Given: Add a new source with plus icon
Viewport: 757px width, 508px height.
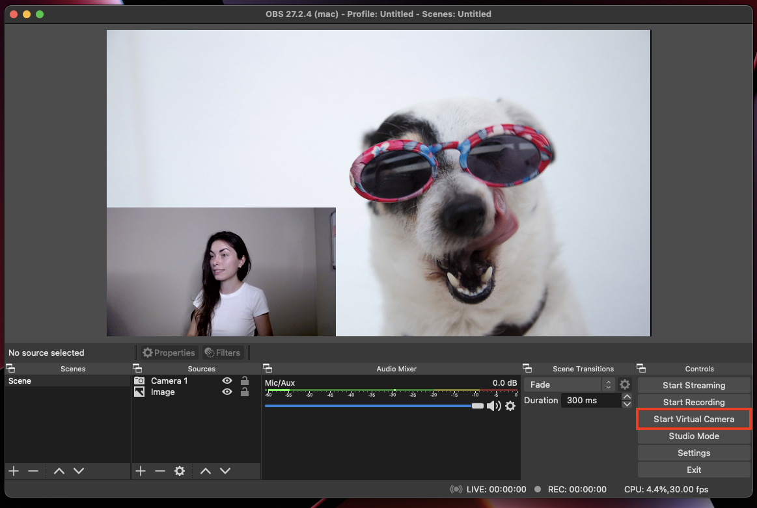Looking at the screenshot, I should (140, 471).
